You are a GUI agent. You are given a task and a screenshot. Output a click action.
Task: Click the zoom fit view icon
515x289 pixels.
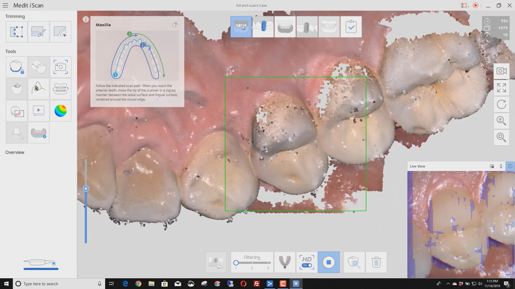501,137
